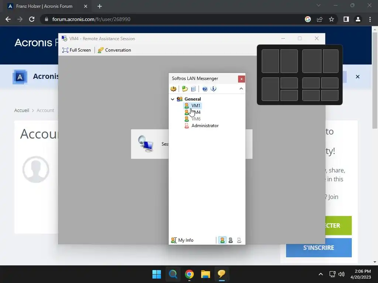Snap to the tall left zone of the three-zone layout

270,89
